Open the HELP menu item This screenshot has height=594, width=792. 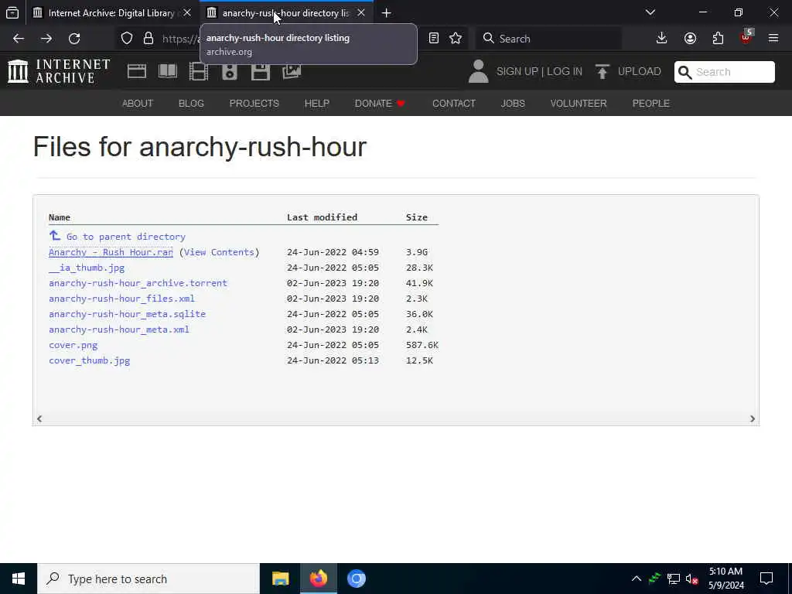tap(316, 103)
